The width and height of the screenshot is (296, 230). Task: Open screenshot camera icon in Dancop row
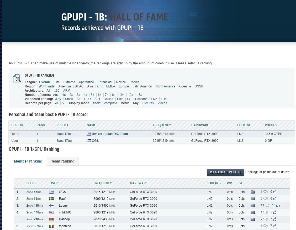pyautogui.click(x=253, y=219)
